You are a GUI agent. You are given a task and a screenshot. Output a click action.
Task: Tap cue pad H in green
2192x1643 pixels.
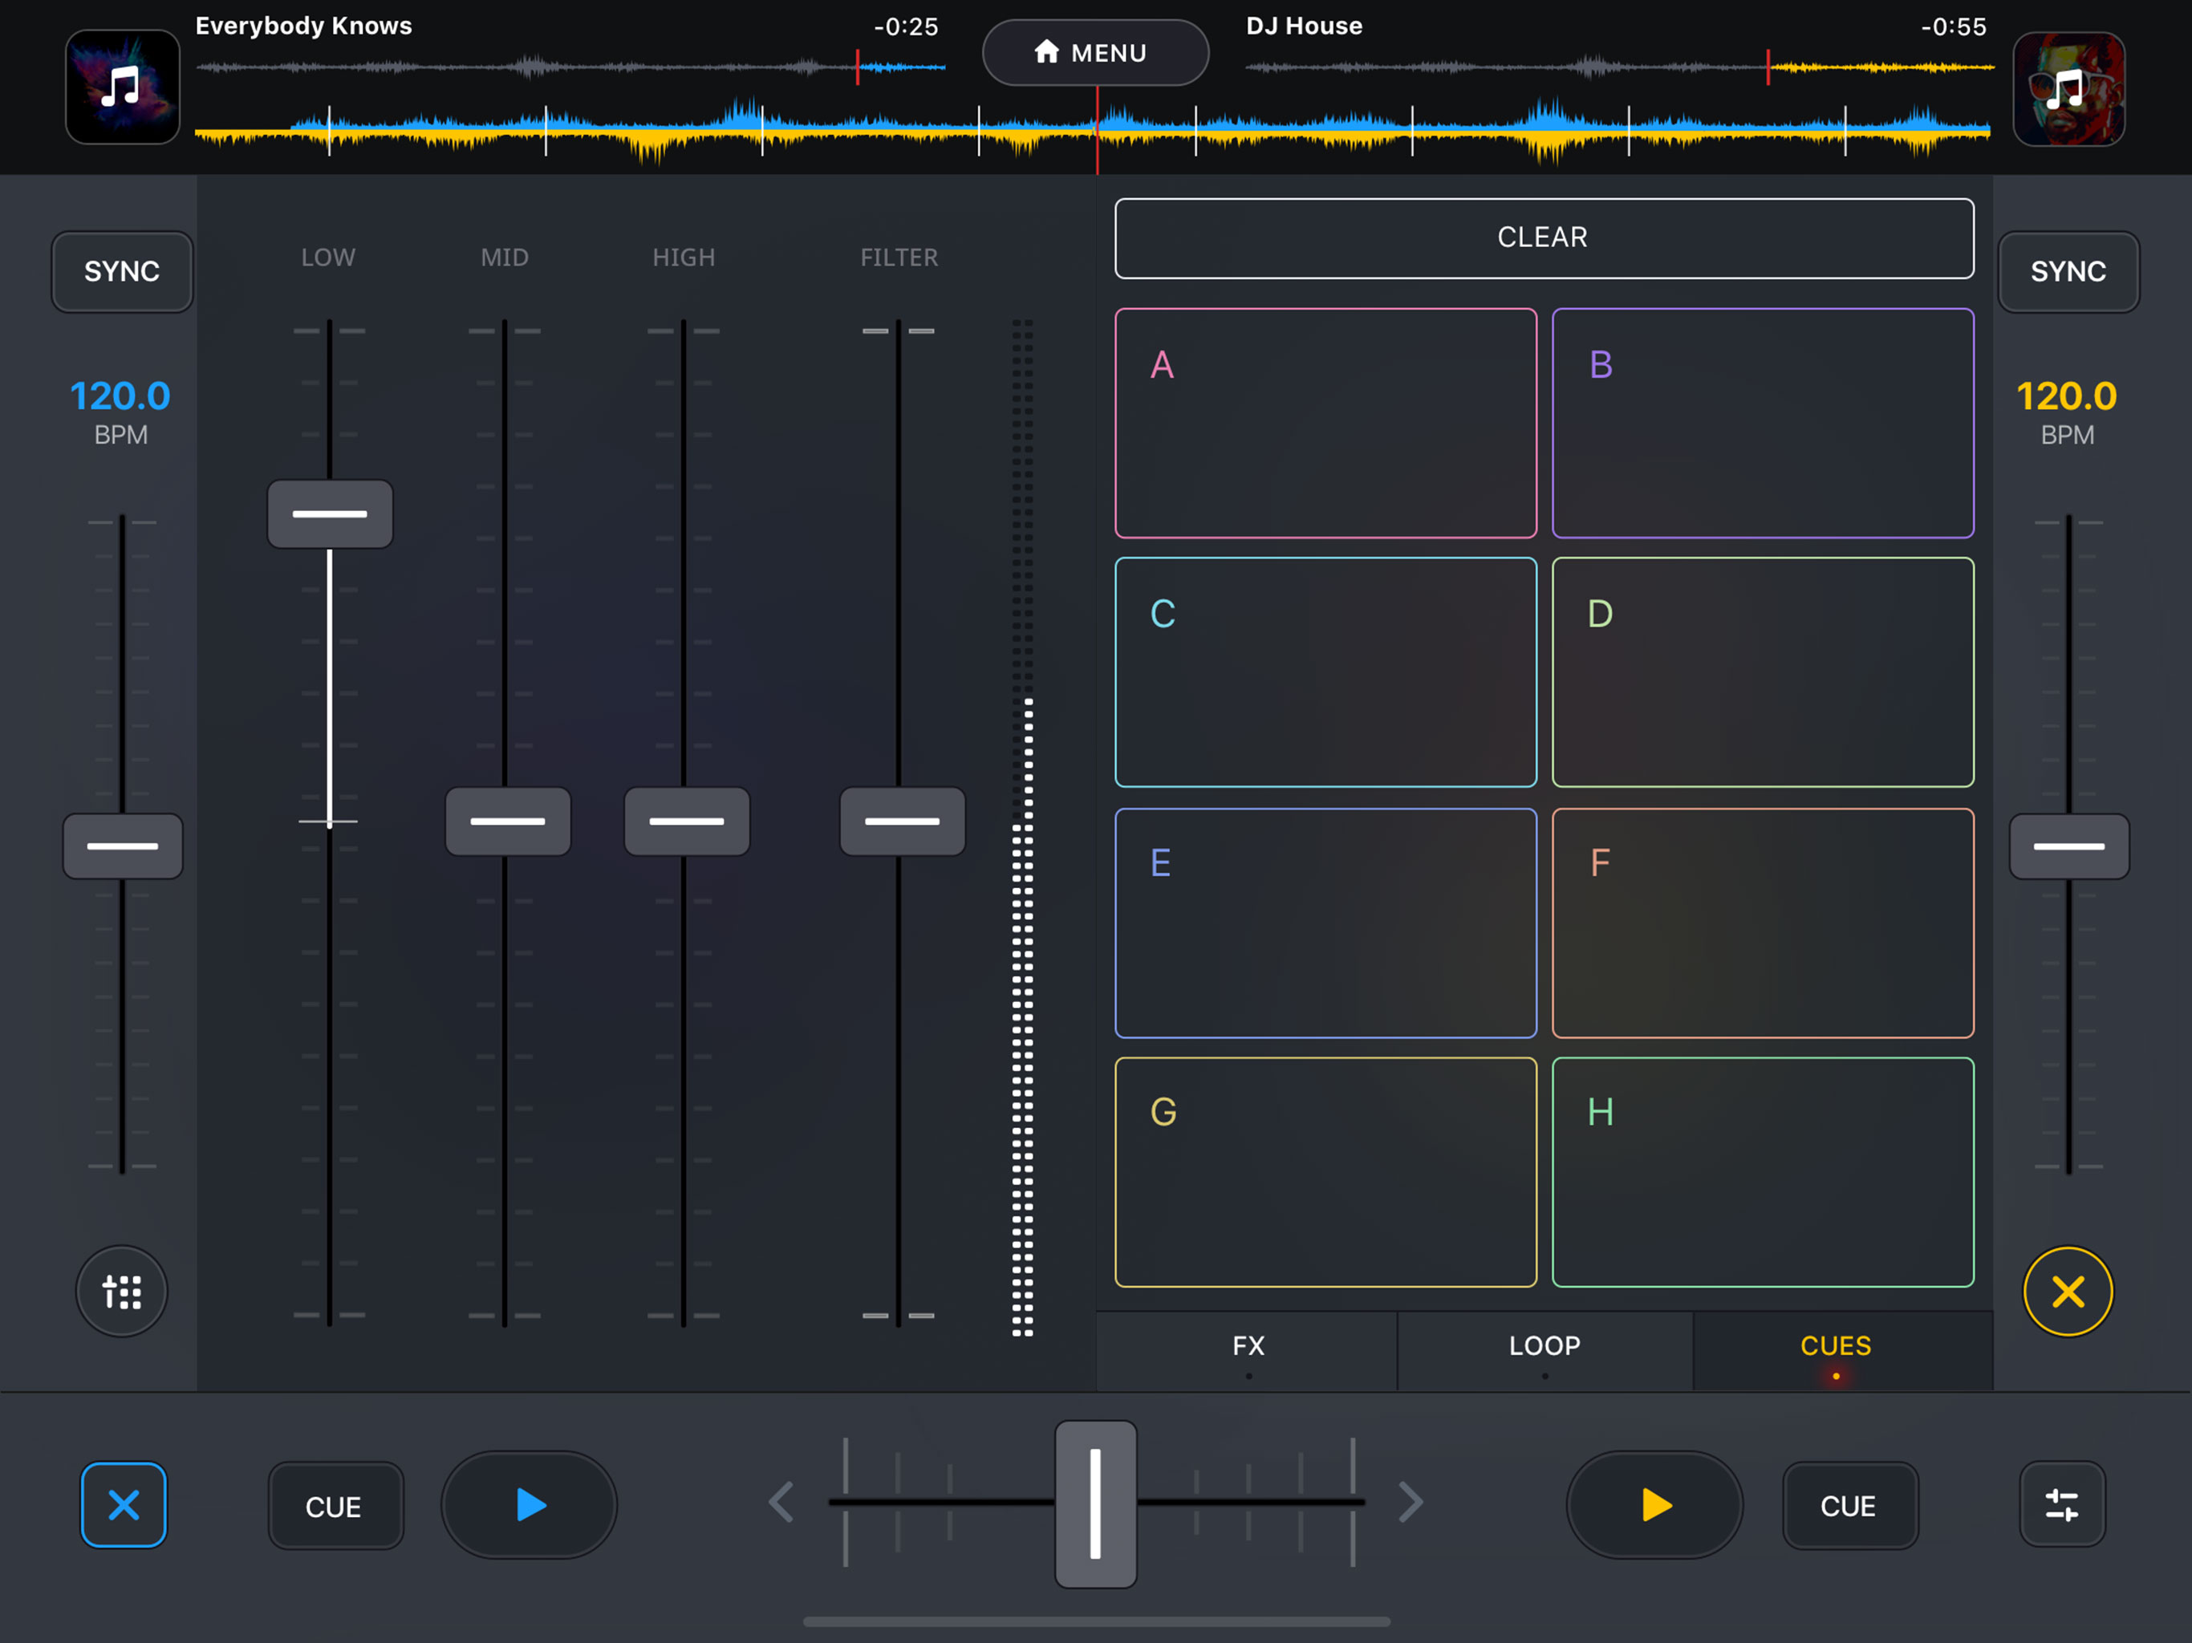pyautogui.click(x=1762, y=1171)
